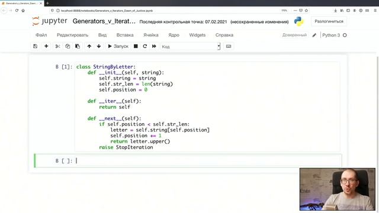Click the kernel idle circle indicator
The image size is (379, 213).
pos(345,35)
